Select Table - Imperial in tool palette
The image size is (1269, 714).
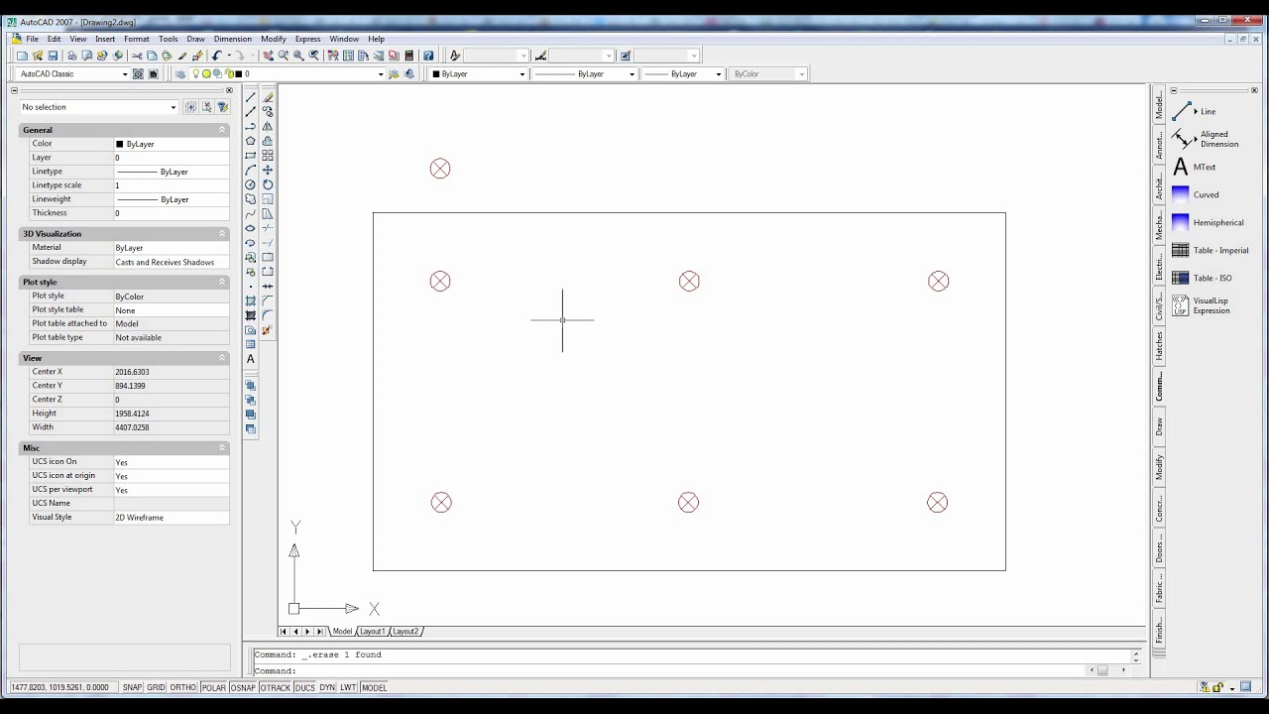1211,250
